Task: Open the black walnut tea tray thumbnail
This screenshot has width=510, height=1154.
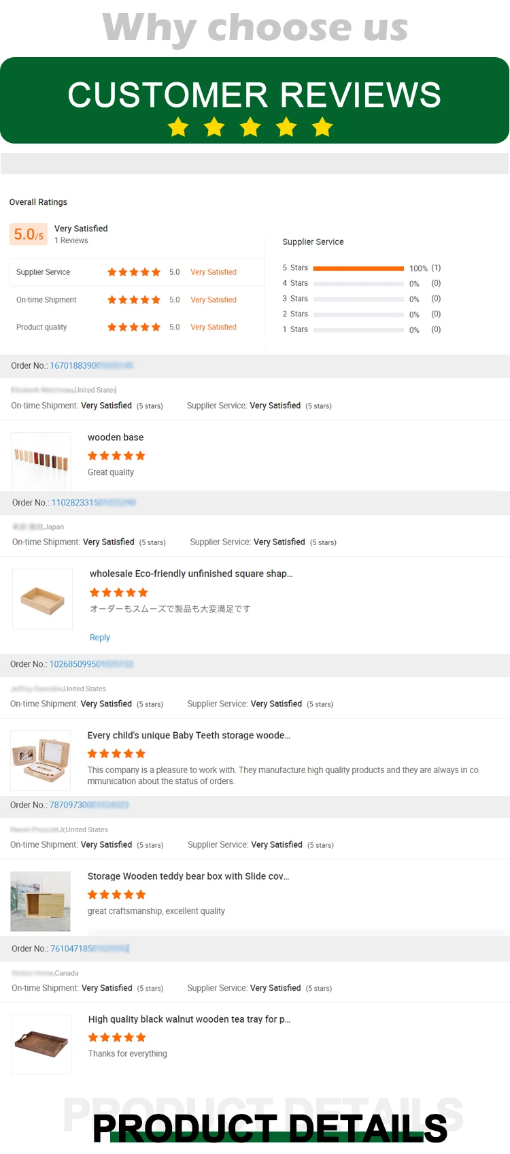Action: pos(41,1044)
